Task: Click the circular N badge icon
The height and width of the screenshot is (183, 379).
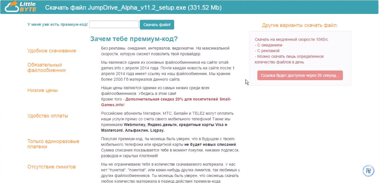Action: click(x=368, y=171)
